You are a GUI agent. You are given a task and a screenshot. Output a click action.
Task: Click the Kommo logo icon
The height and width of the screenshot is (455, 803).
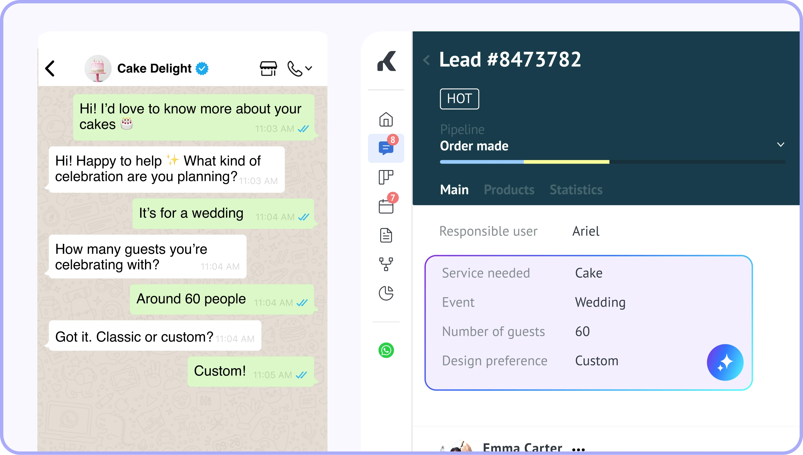tap(387, 61)
